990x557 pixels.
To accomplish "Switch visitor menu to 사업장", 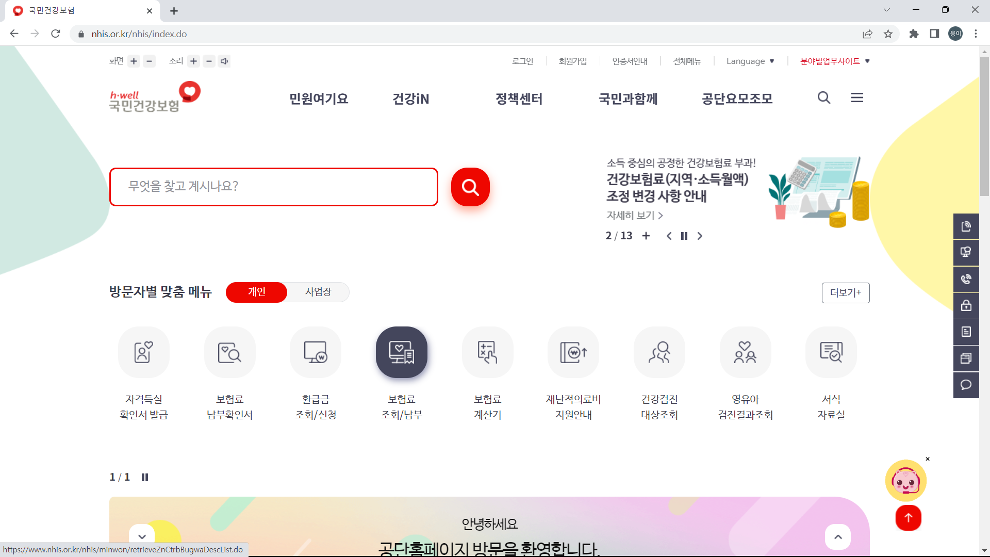I will (x=318, y=292).
